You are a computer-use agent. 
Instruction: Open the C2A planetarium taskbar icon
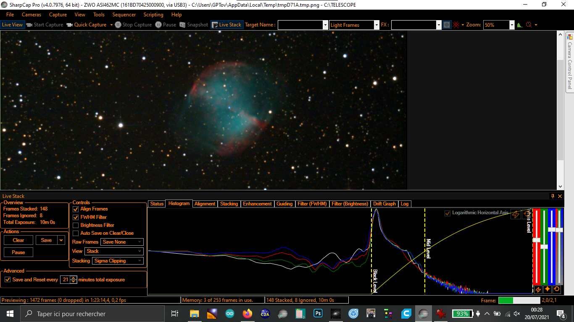tap(265, 314)
